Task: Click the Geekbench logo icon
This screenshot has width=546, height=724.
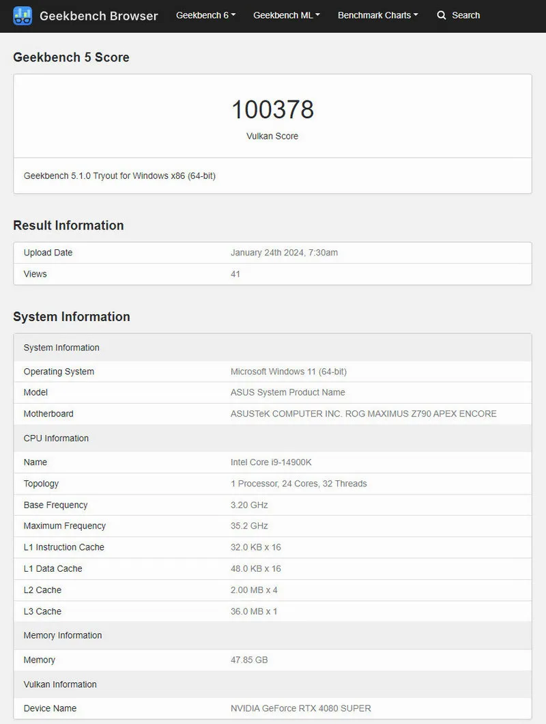Action: click(23, 15)
